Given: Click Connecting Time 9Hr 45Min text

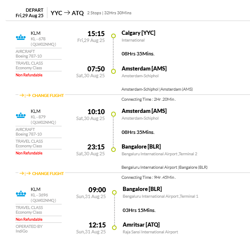Looking at the screenshot, I should point(148,177).
